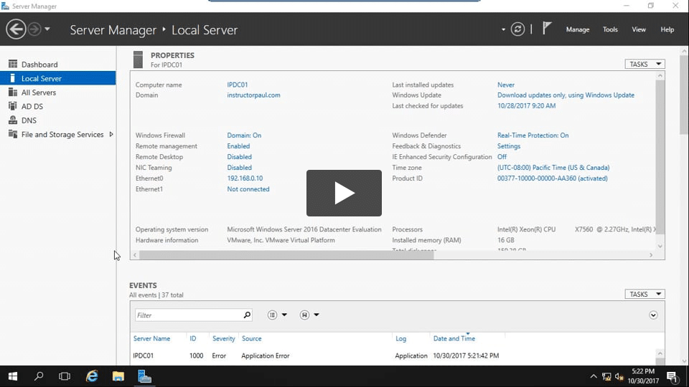Open Internet Explorer from the taskbar
Image resolution: width=689 pixels, height=387 pixels.
pyautogui.click(x=92, y=376)
